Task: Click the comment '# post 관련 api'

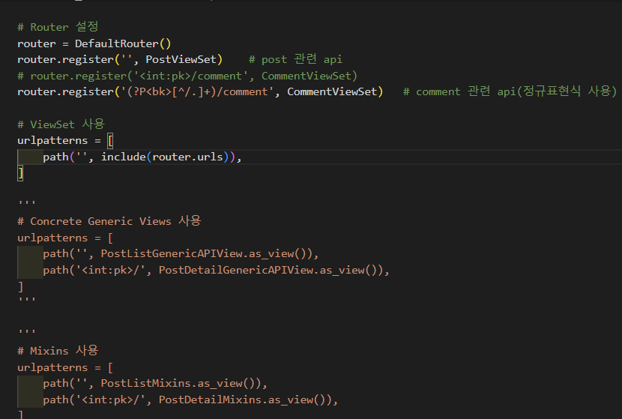Action: (295, 59)
